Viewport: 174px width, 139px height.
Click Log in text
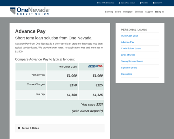pyautogui.click(x=160, y=12)
